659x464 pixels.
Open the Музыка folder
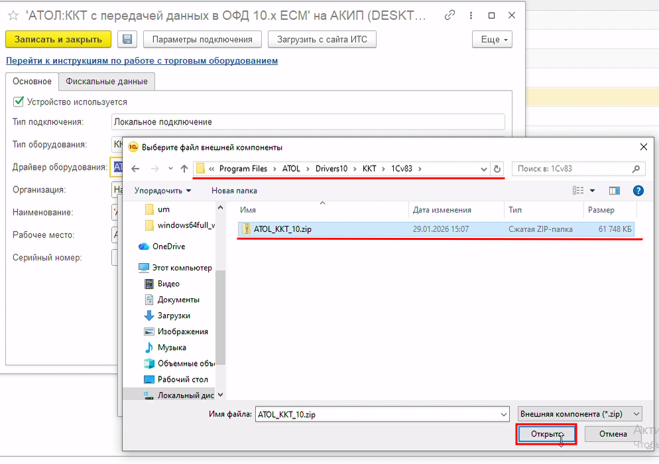pos(166,347)
